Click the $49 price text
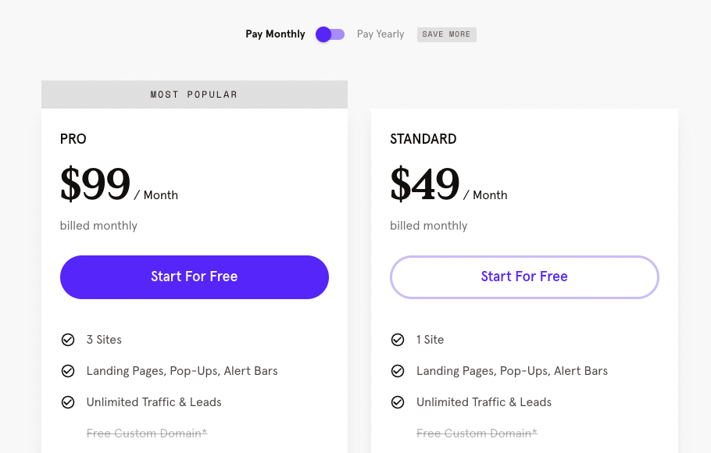 pyautogui.click(x=425, y=184)
